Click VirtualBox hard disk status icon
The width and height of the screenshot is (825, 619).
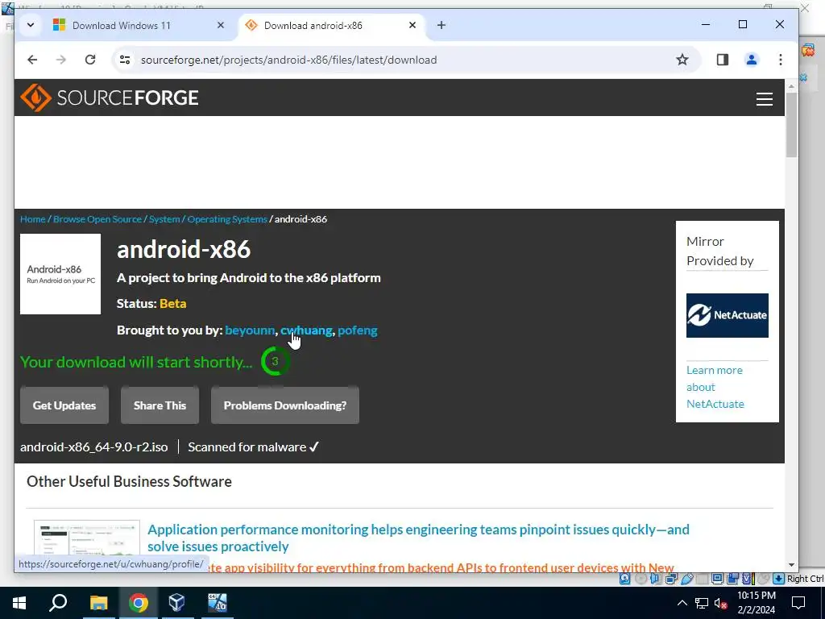coord(624,579)
